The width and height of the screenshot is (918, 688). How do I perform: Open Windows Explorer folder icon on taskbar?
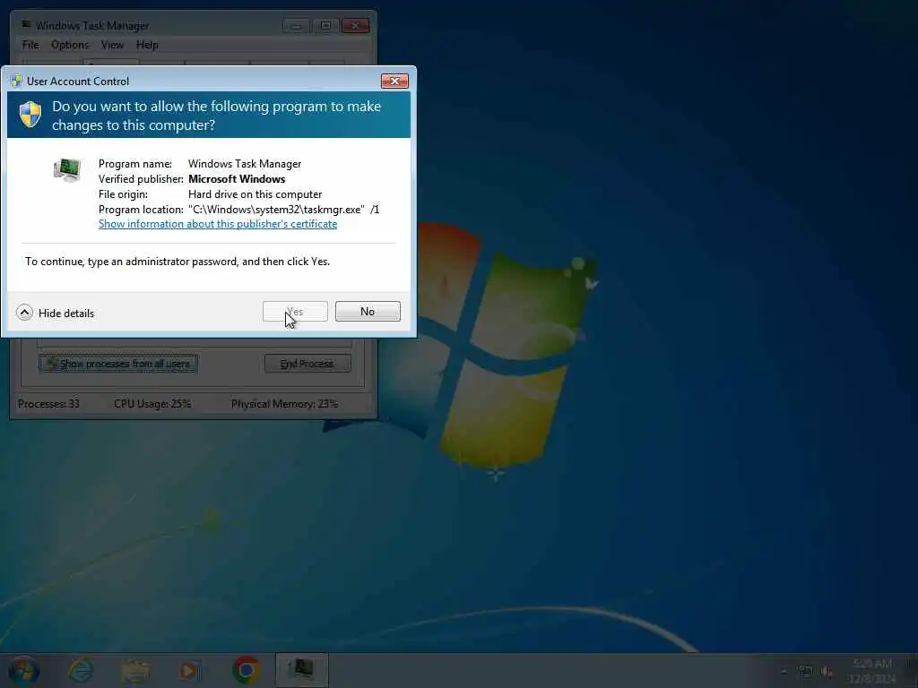(135, 670)
